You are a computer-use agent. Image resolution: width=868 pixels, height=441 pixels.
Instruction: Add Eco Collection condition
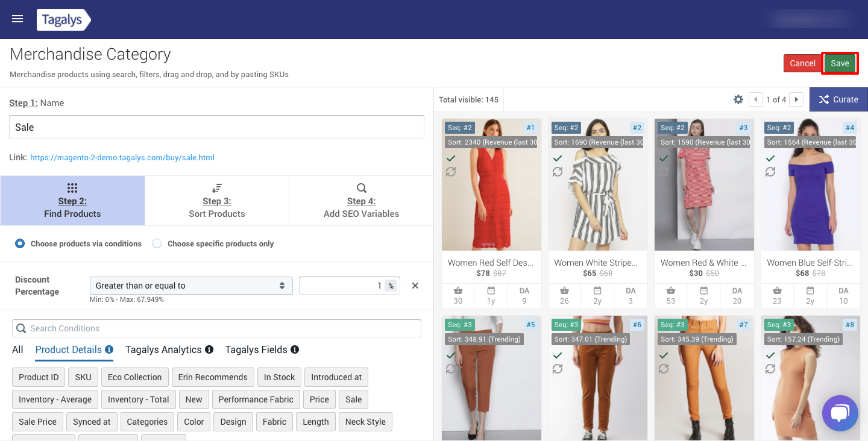click(135, 377)
